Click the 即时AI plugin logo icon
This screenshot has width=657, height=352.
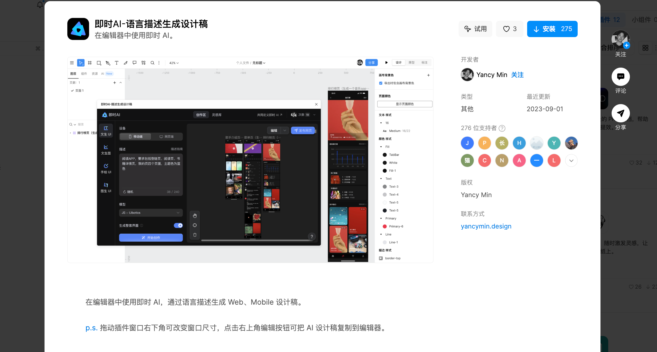(78, 29)
